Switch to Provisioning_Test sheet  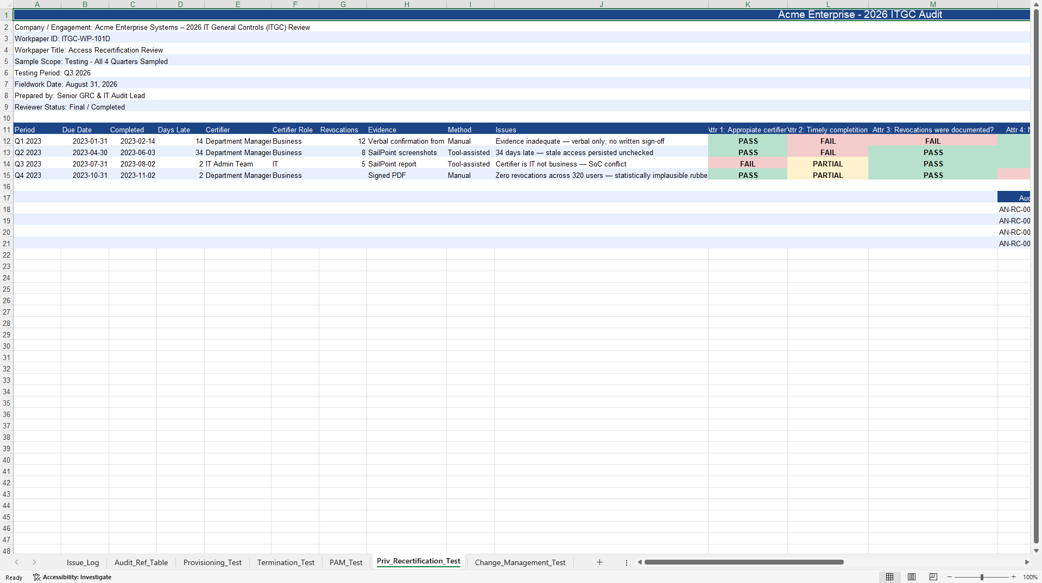(212, 562)
